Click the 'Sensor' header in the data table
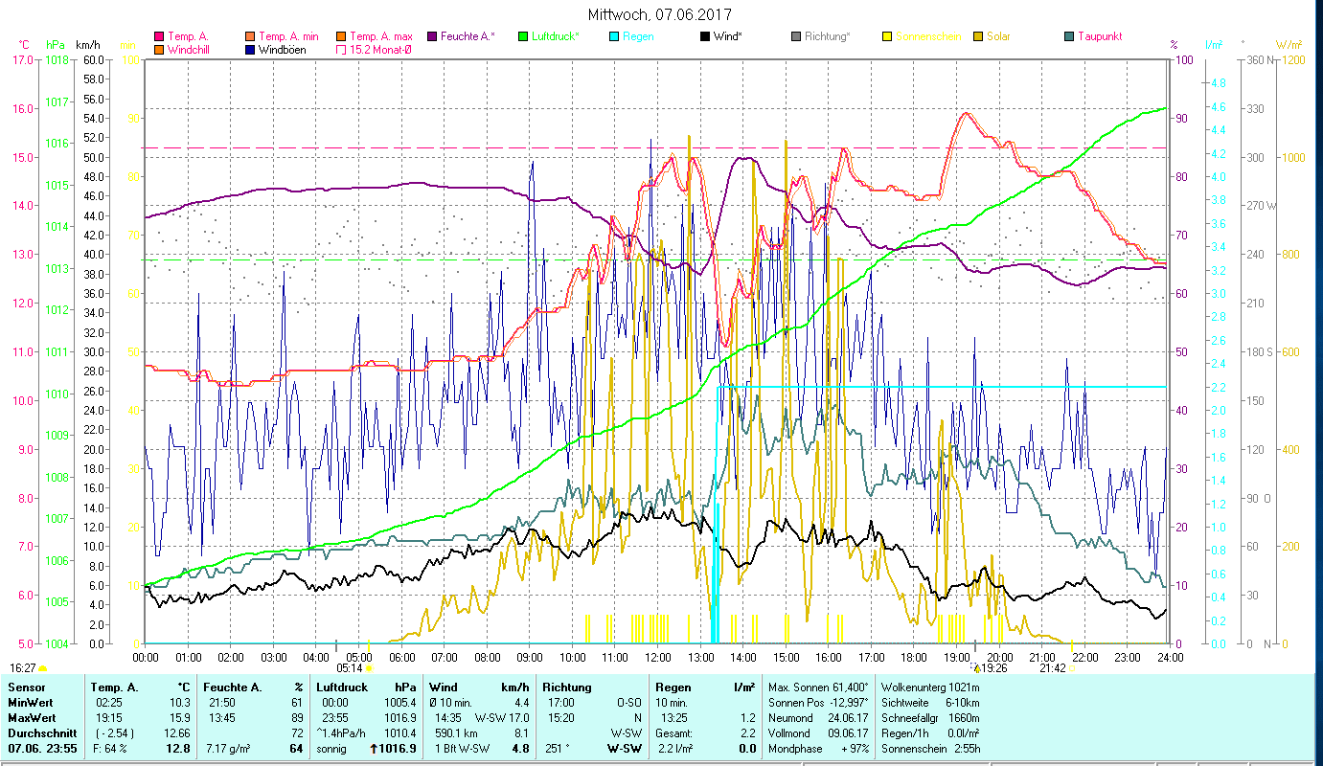 [25, 687]
